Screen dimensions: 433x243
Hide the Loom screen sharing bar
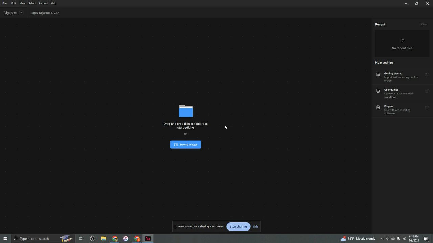click(x=255, y=226)
